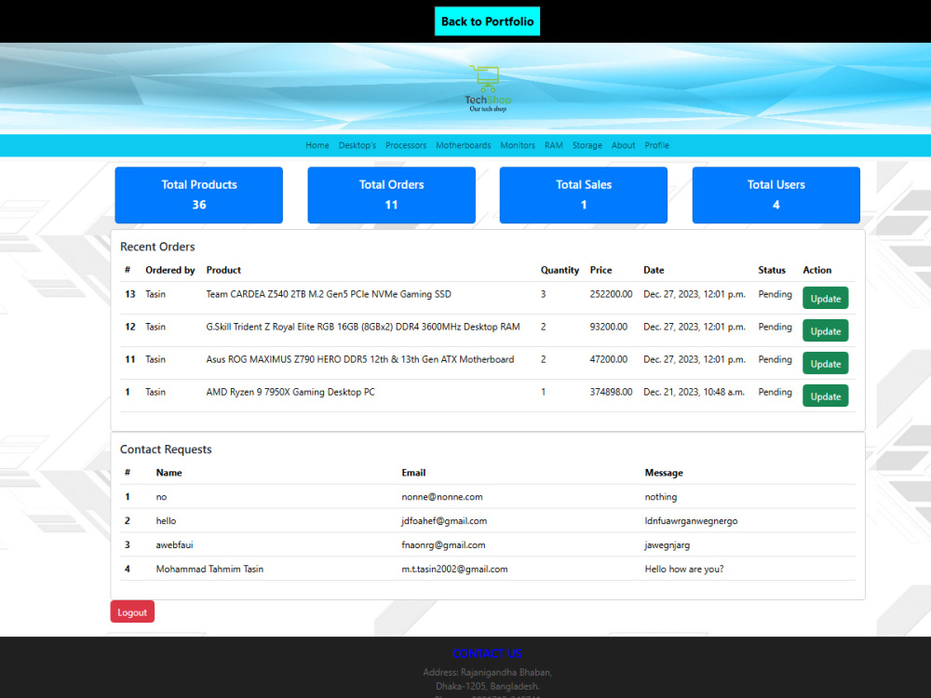Update order 12 for the G.Skill RAM
Screen dimensions: 931x698
pos(825,330)
